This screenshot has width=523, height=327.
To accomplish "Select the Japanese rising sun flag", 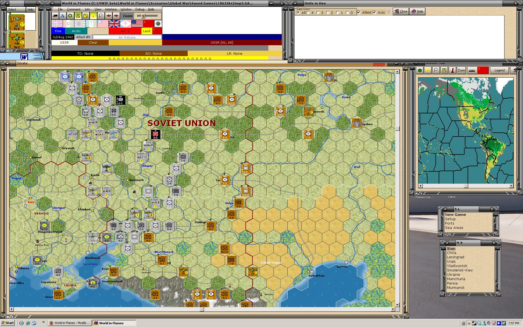I will (x=80, y=24).
